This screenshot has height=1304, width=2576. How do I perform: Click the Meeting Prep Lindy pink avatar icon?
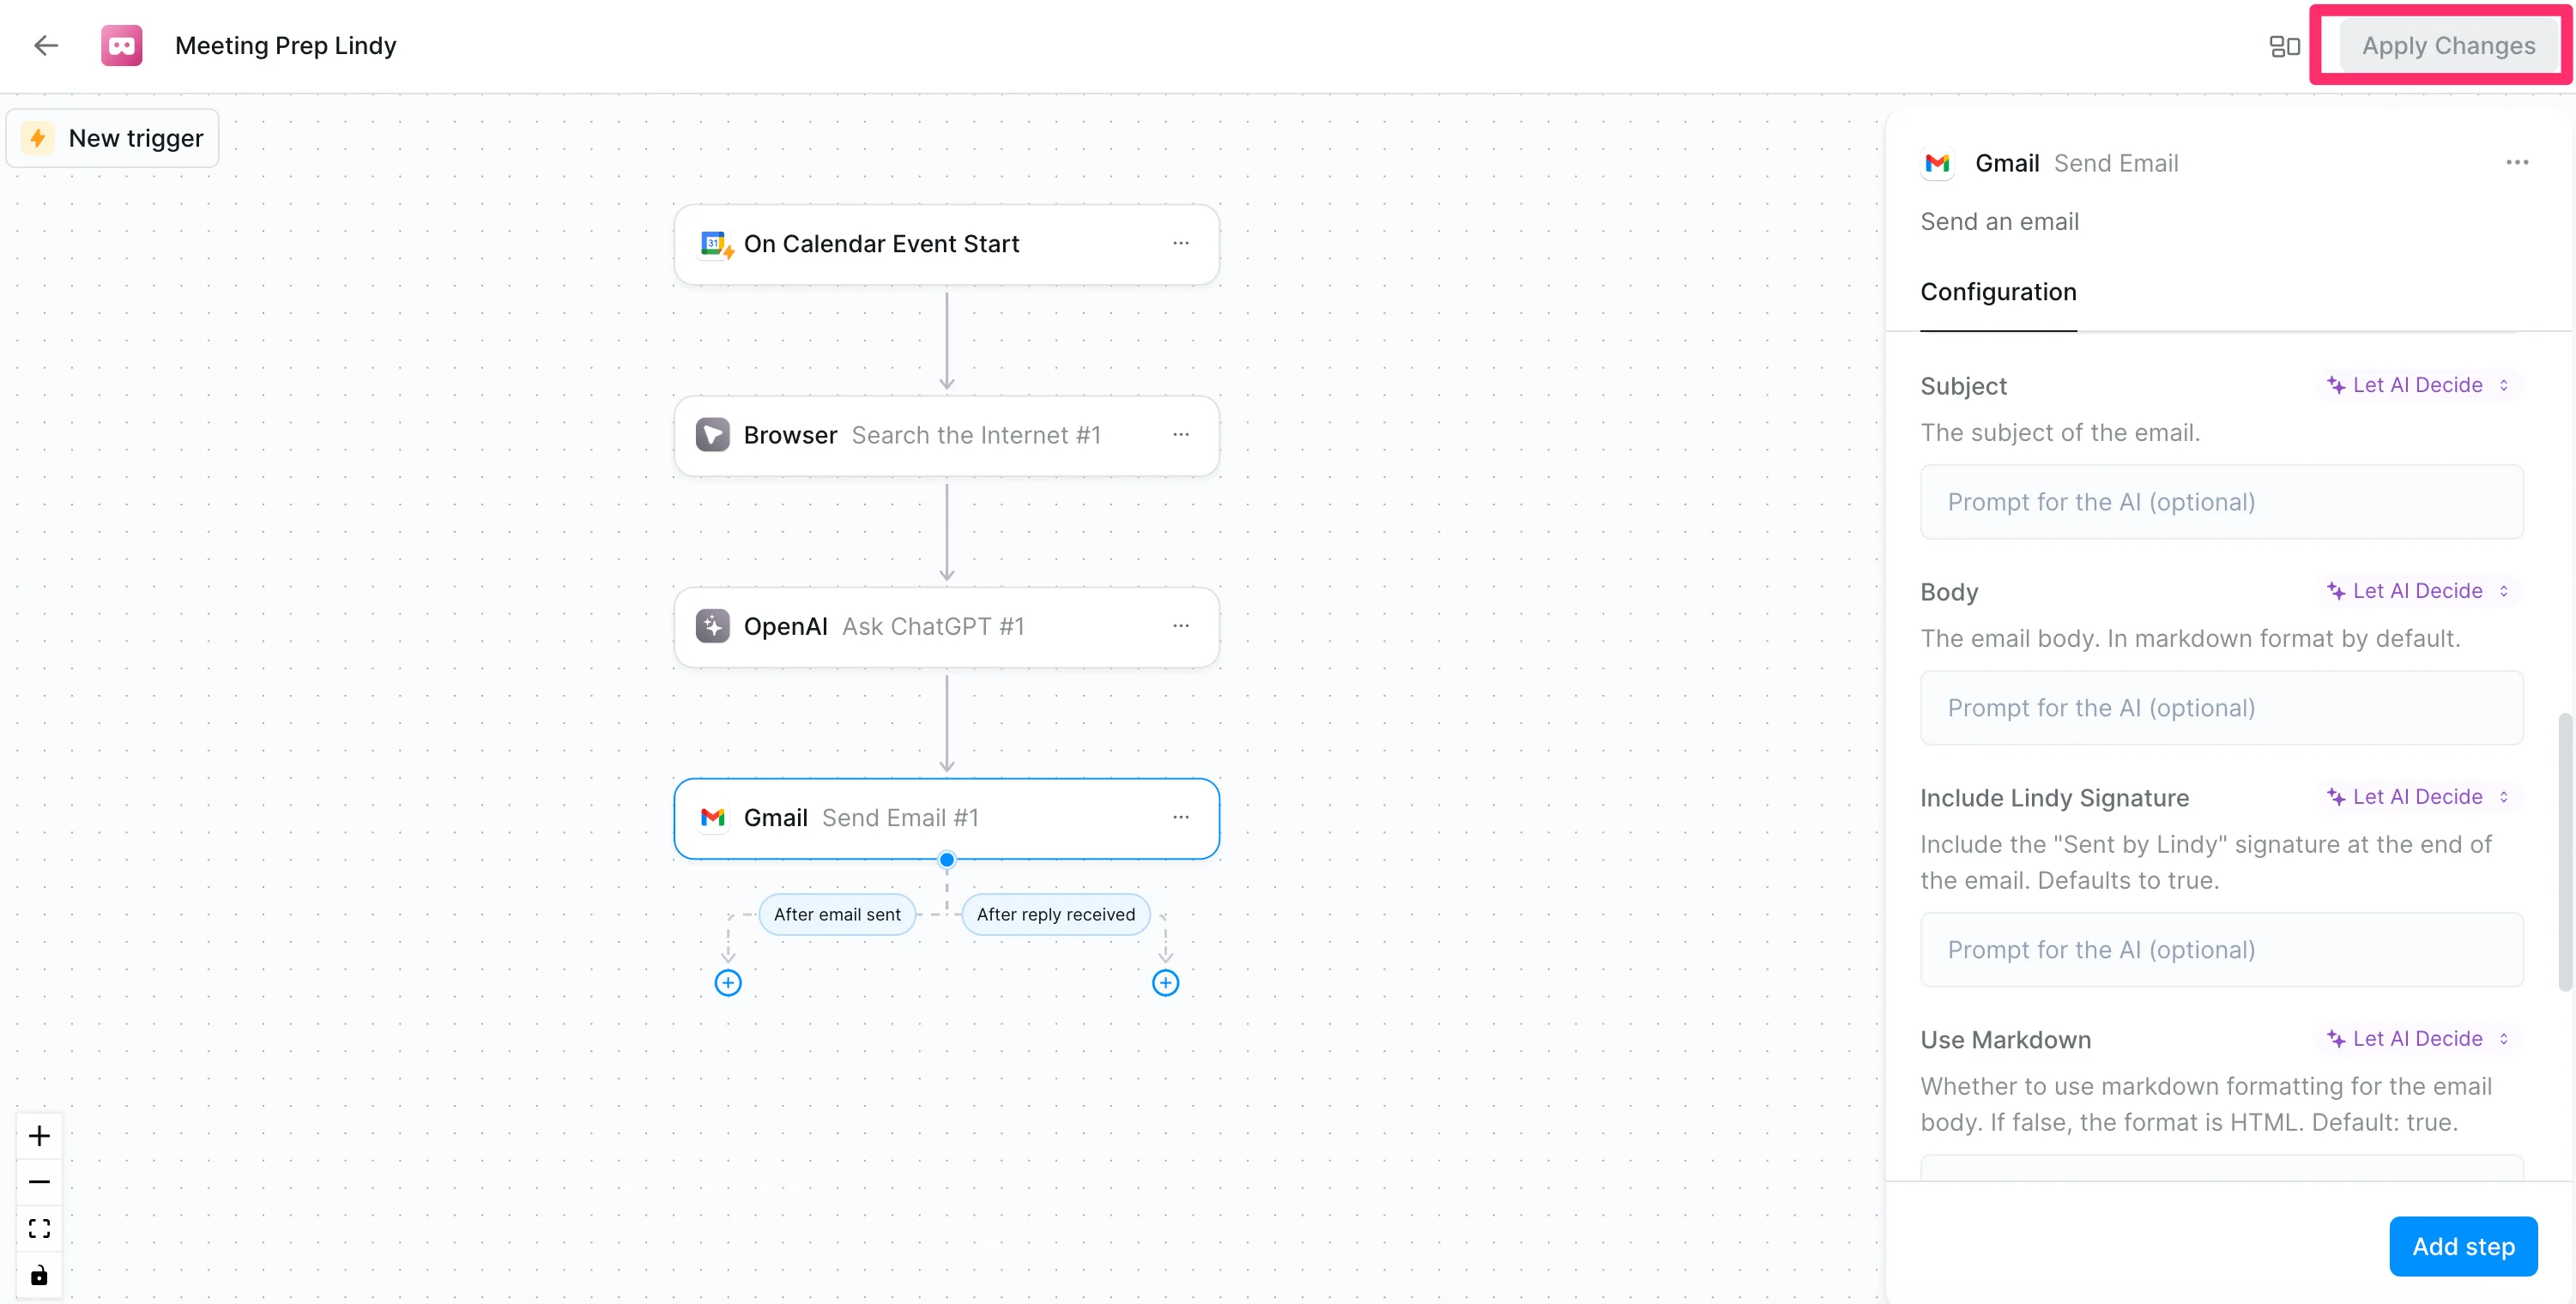click(x=121, y=45)
